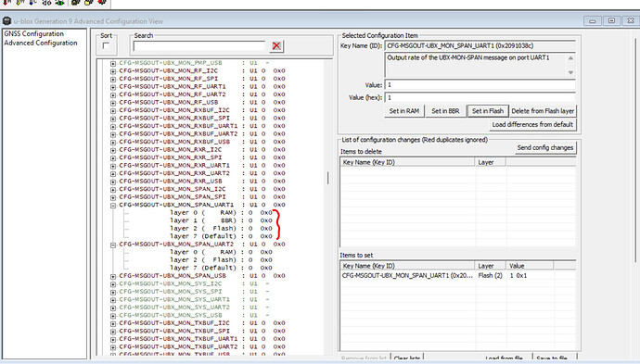Expand CFG-MSGOUT-UBX_MON_RF_I2C tree node

tap(113, 71)
